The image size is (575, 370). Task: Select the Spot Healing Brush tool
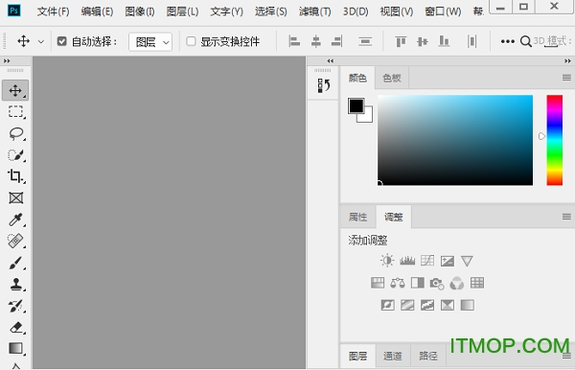click(15, 241)
